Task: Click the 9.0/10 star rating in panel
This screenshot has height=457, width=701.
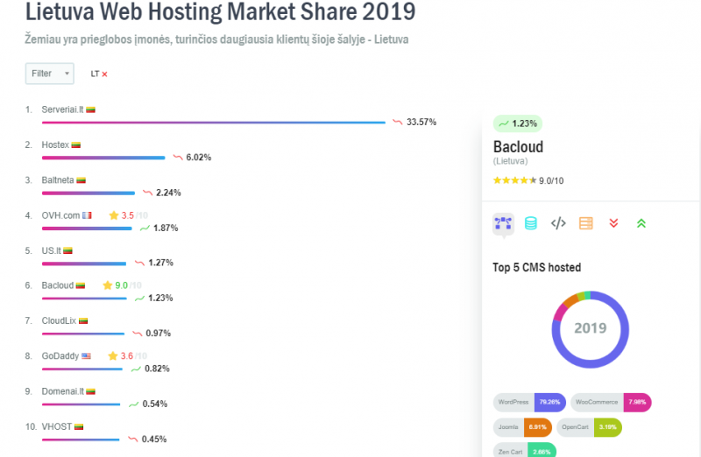Action: 528,180
